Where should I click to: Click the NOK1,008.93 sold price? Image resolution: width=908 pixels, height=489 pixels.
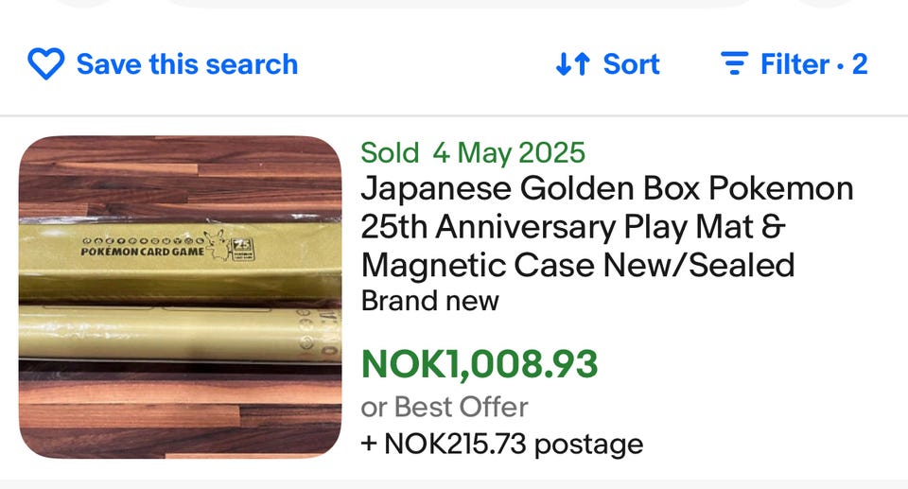(x=480, y=363)
